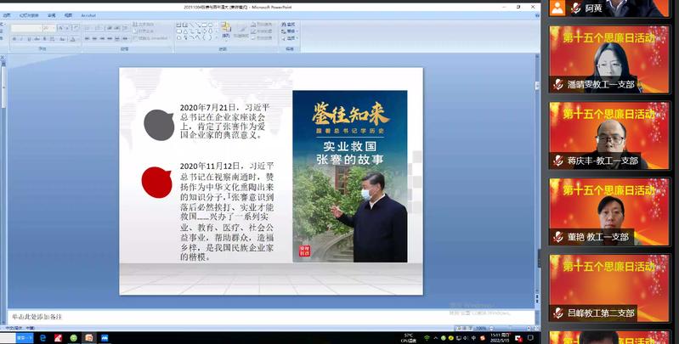Click the increase indent icon
The image size is (679, 344).
click(117, 28)
